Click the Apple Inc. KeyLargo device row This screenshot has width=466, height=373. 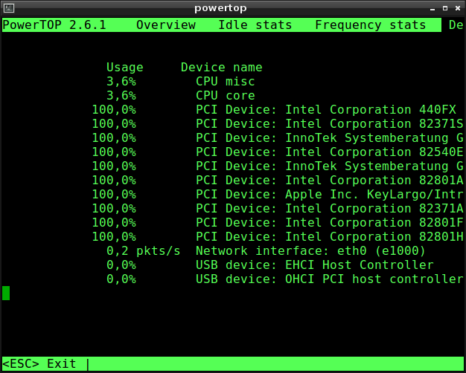[x=278, y=195]
